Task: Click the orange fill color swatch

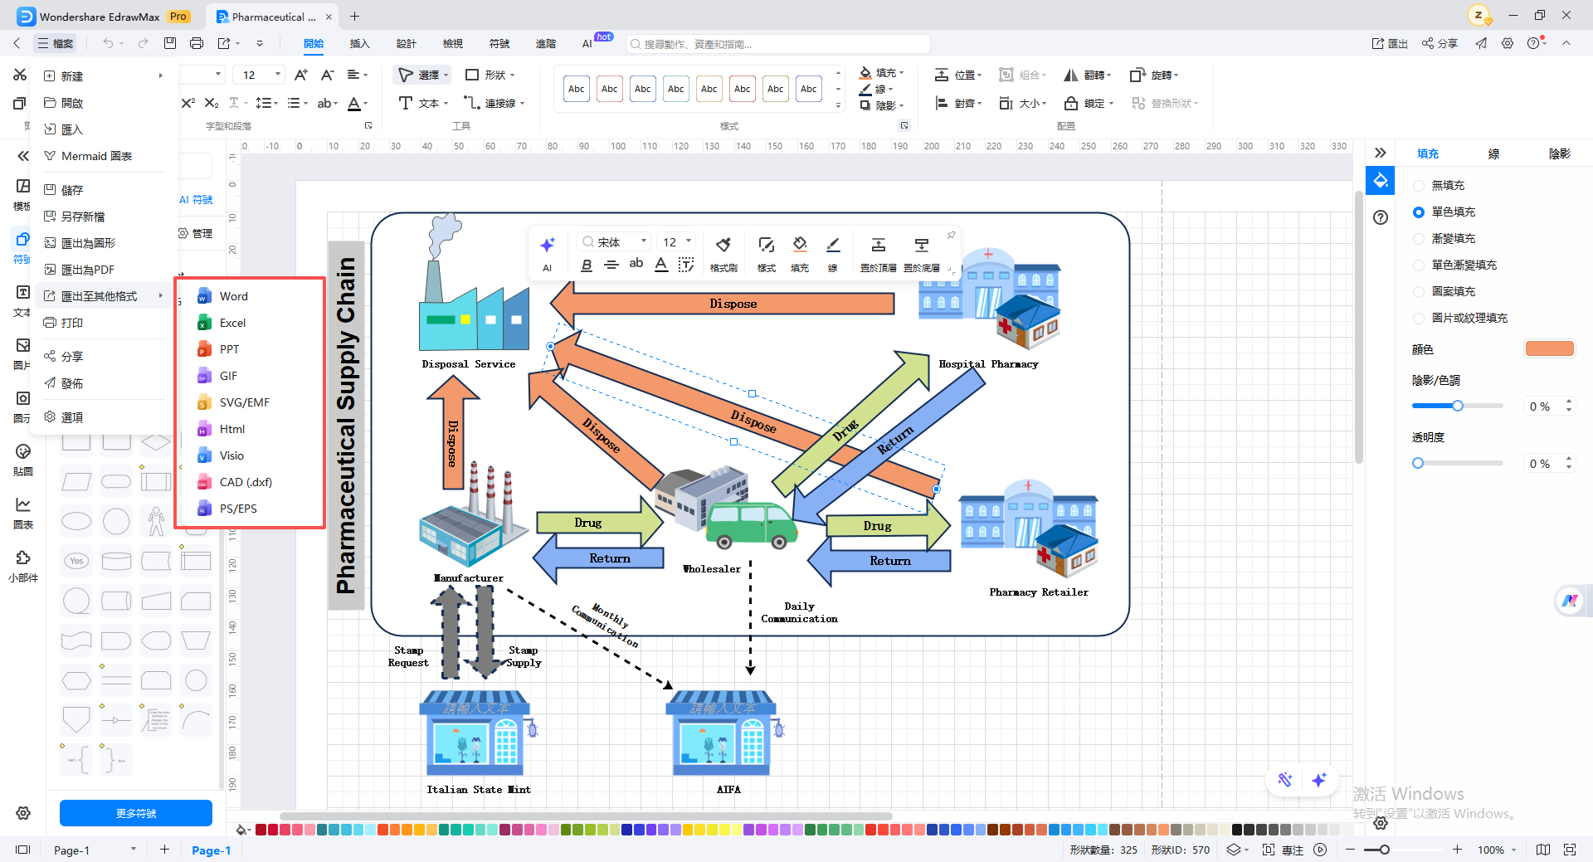Action: coord(1550,349)
